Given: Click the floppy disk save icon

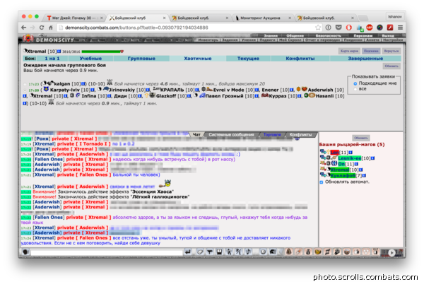Looking at the screenshot, I should 219,252.
